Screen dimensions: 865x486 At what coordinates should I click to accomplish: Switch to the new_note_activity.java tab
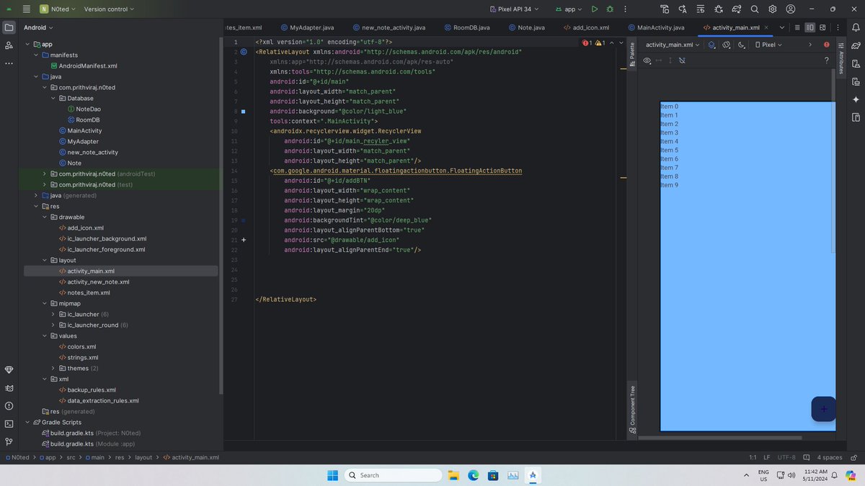click(x=388, y=27)
